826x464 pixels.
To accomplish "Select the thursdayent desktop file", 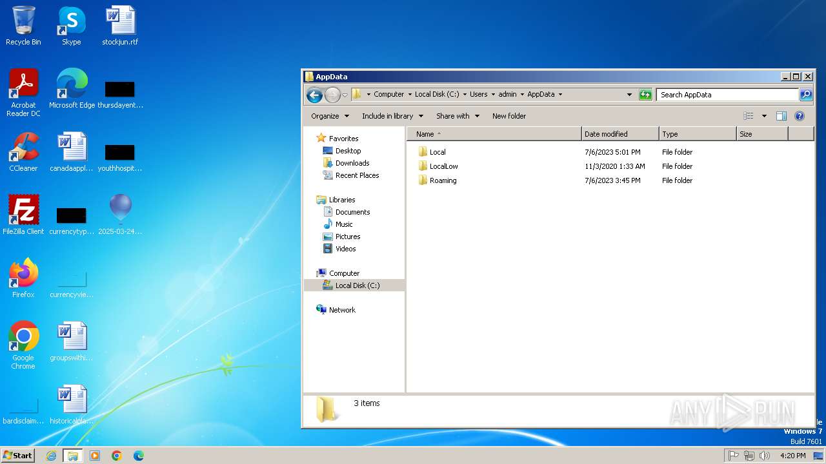I will pos(120,94).
